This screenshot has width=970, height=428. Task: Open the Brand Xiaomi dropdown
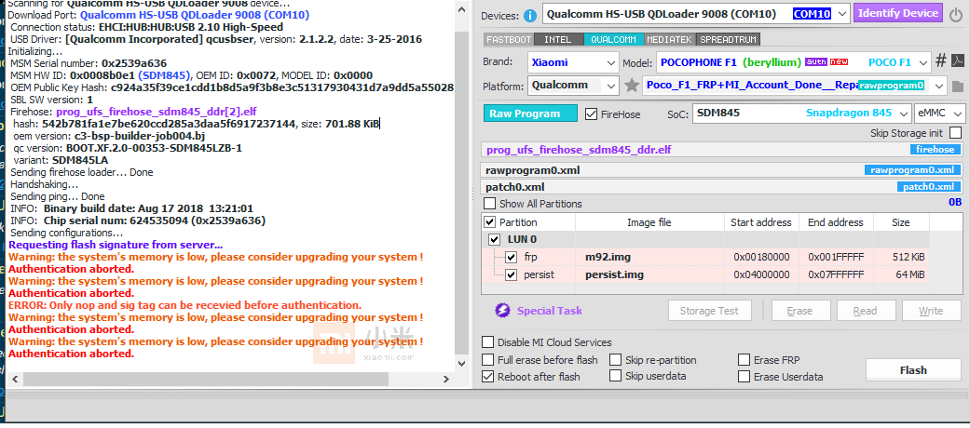pyautogui.click(x=611, y=62)
